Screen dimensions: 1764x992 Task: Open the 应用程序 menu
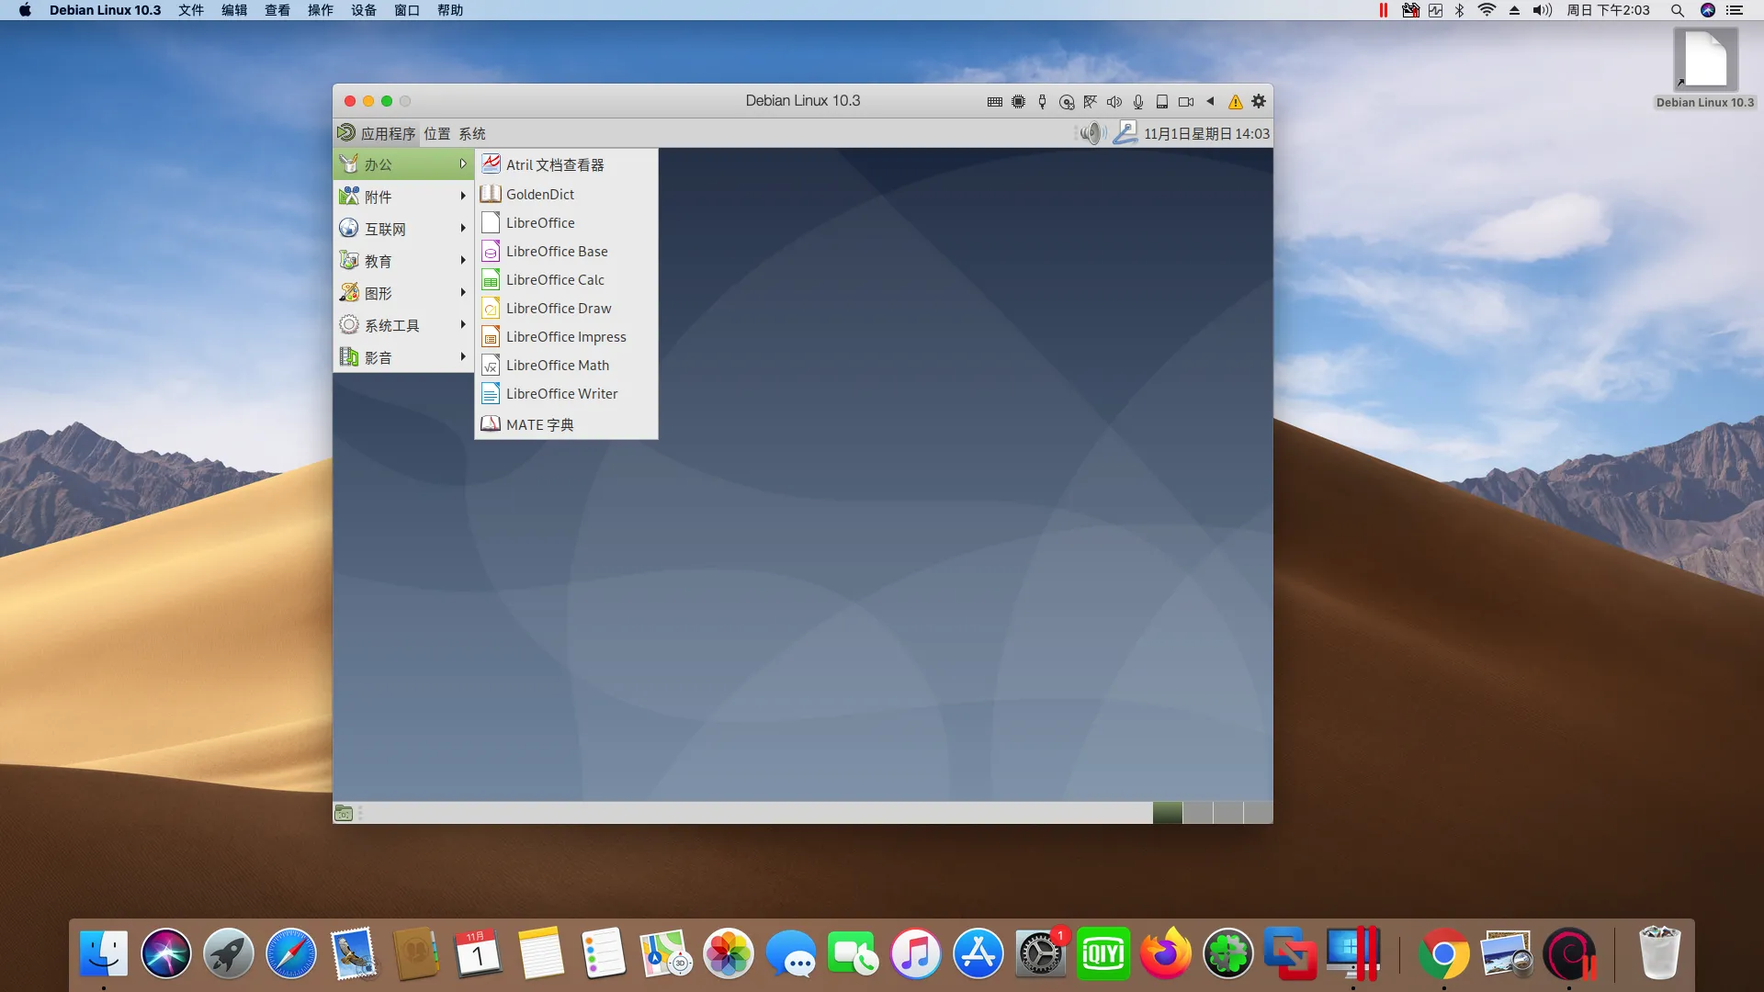point(377,133)
